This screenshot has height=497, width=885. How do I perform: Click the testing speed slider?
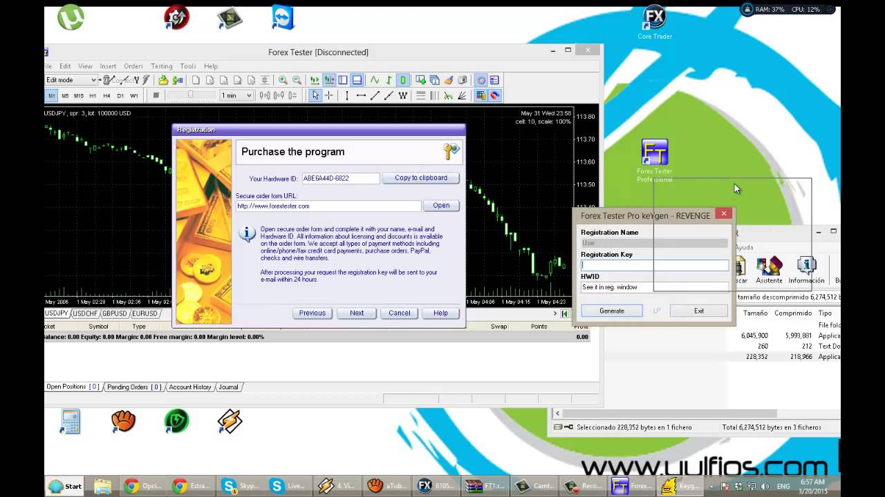coord(191,95)
